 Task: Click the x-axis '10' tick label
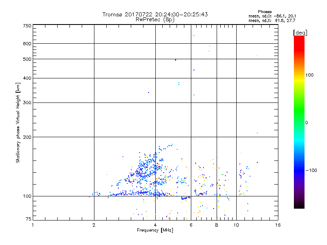236,225
